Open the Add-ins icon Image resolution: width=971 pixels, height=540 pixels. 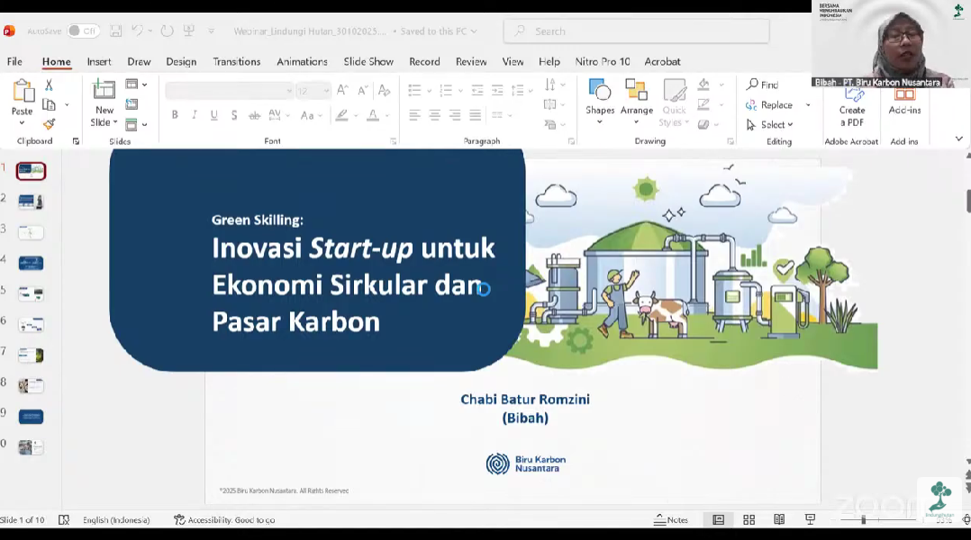[x=904, y=95]
